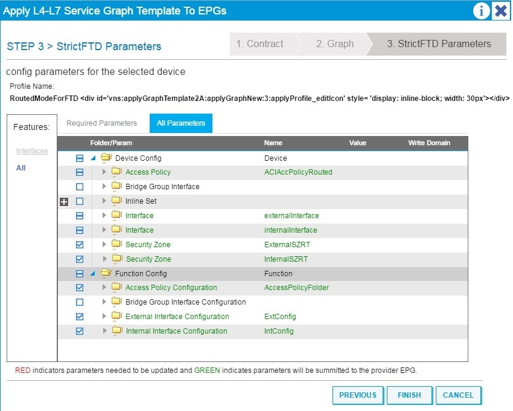Click the Bridge Group Interface folder icon

pos(117,186)
